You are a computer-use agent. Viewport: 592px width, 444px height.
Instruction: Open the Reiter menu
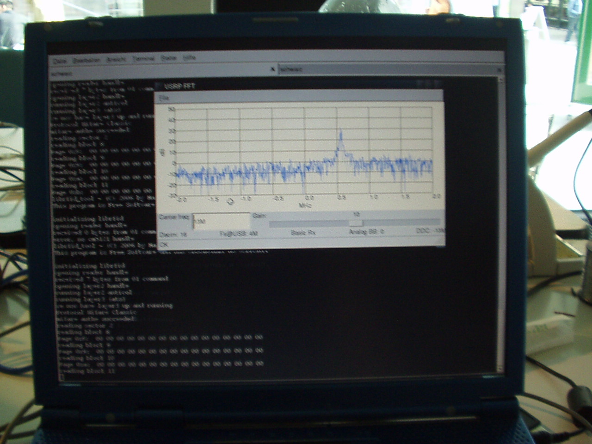click(x=169, y=58)
